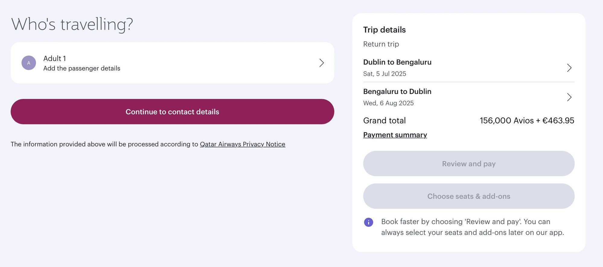
Task: Open Qatar Airways Privacy Notice link
Action: pos(242,144)
